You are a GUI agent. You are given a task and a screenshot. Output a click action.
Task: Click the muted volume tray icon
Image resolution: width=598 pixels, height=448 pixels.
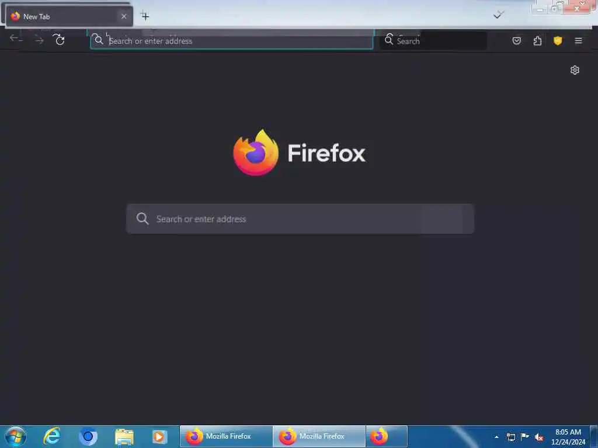539,437
